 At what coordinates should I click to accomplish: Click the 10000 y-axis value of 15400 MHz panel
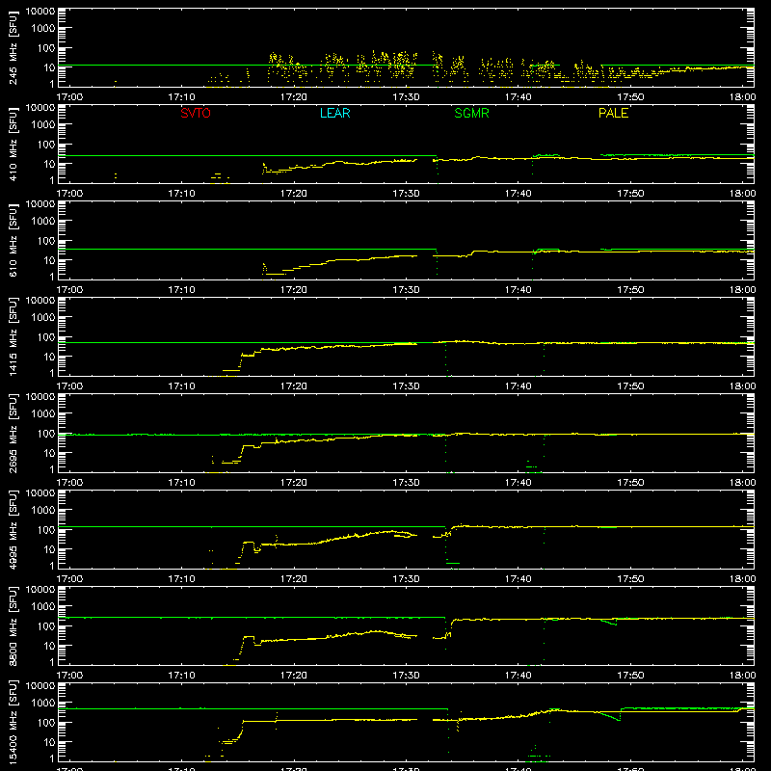click(x=40, y=686)
